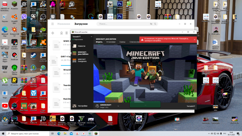Select Minecraft Dungeons in launcher sidebar

(82, 60)
